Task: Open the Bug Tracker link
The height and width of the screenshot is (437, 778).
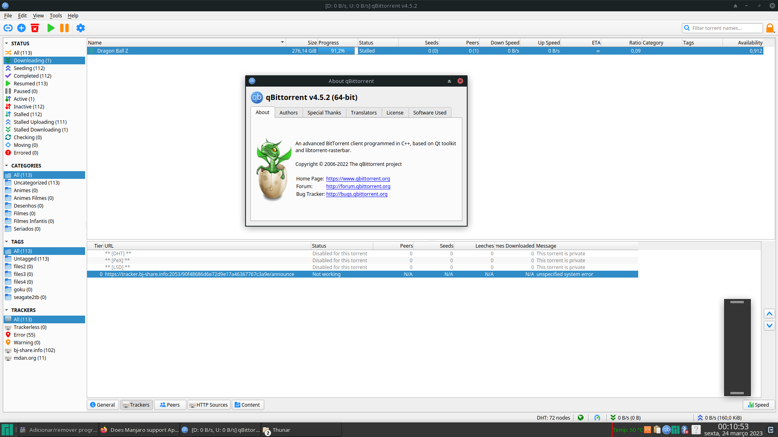Action: (x=357, y=194)
